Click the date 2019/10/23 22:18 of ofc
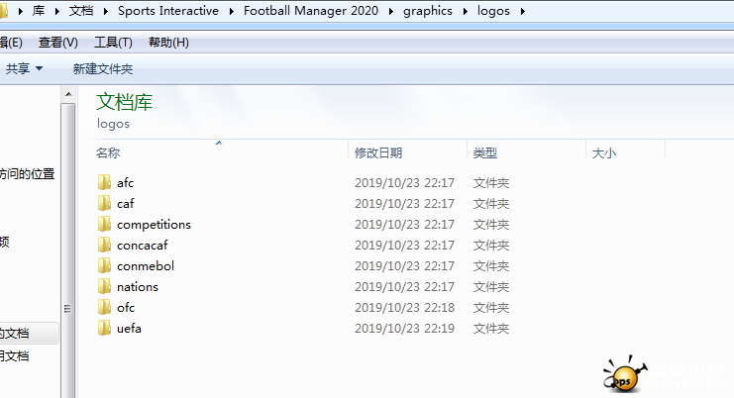The width and height of the screenshot is (734, 398). [404, 308]
